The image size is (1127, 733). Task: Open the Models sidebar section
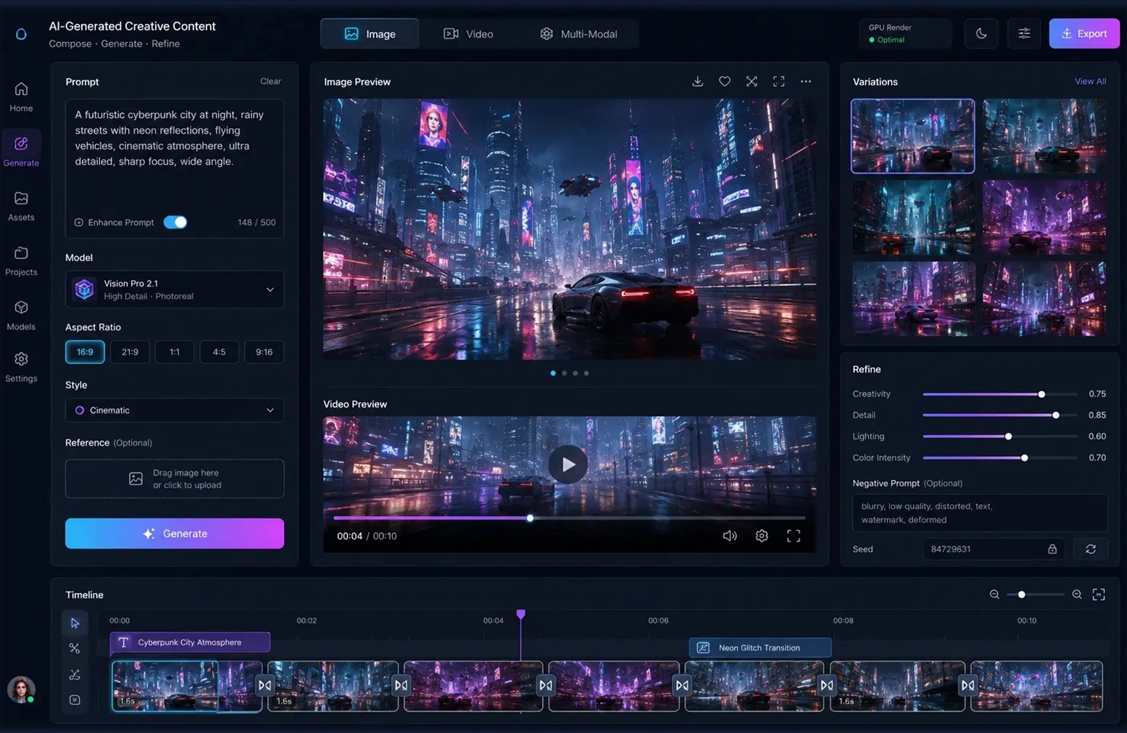(x=21, y=316)
